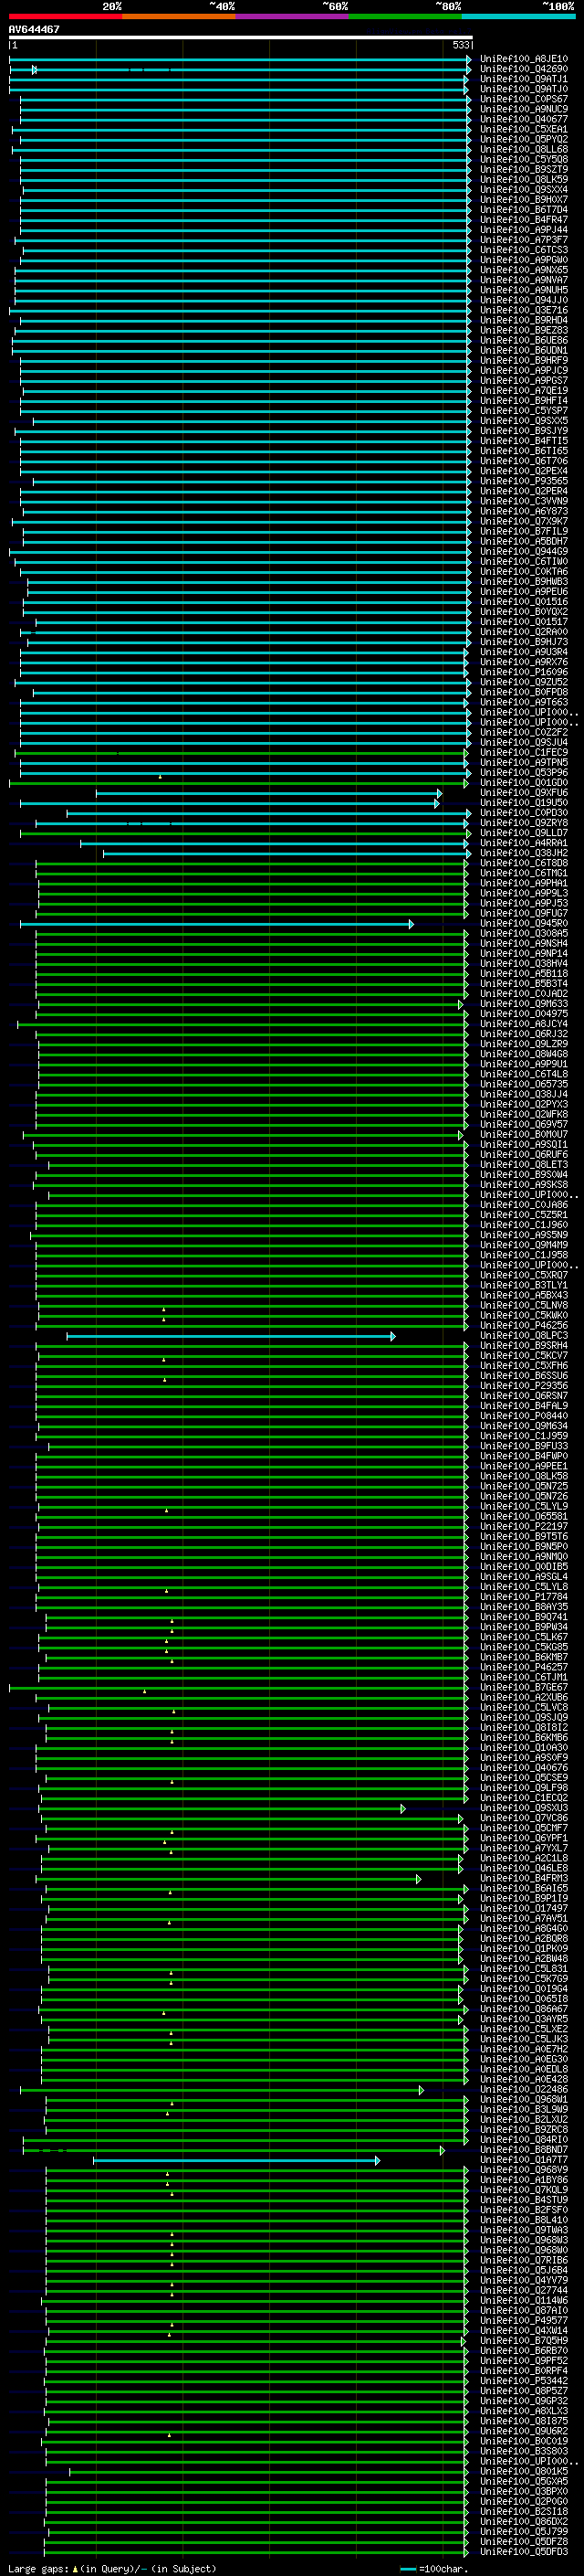Screen dimensions: 584x2576
Task: Select the UniRef100_O22486 label
Action: click(x=524, y=2090)
